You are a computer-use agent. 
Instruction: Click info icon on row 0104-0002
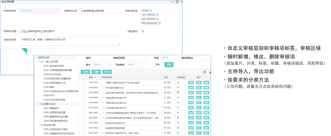pos(103,88)
